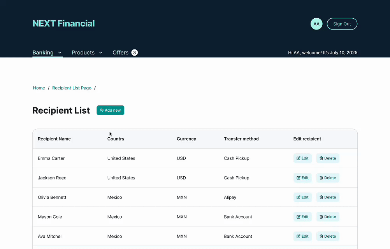
Task: Expand the Products dropdown menu
Action: pyautogui.click(x=87, y=53)
